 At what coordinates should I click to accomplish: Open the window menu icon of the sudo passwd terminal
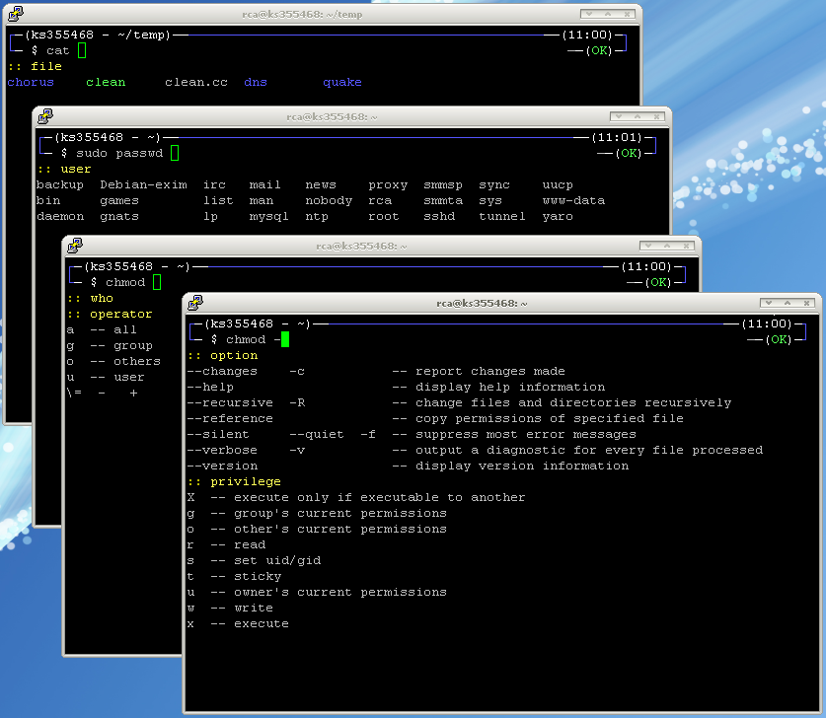point(45,116)
